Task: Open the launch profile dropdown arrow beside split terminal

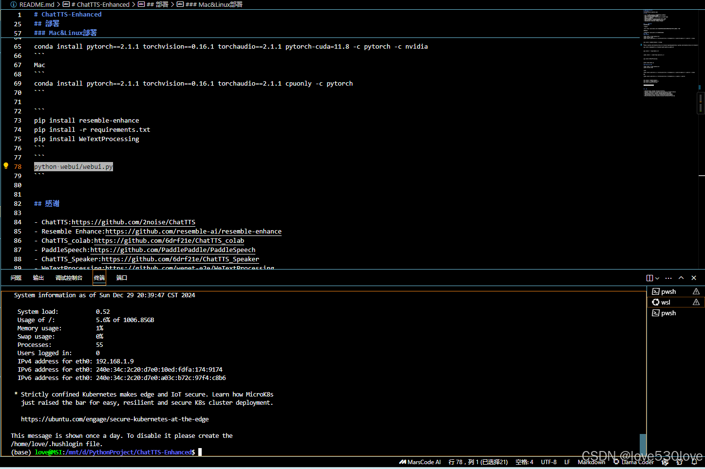Action: click(x=657, y=278)
